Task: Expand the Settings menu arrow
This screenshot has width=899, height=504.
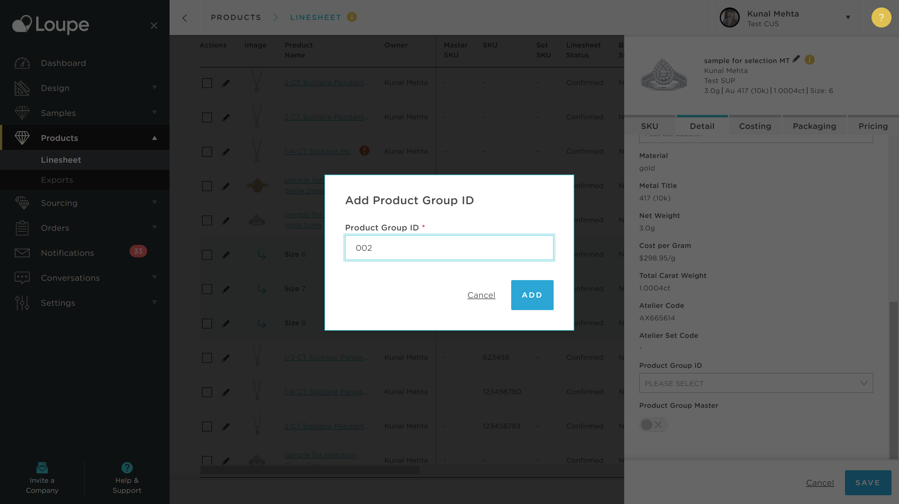Action: 154,302
